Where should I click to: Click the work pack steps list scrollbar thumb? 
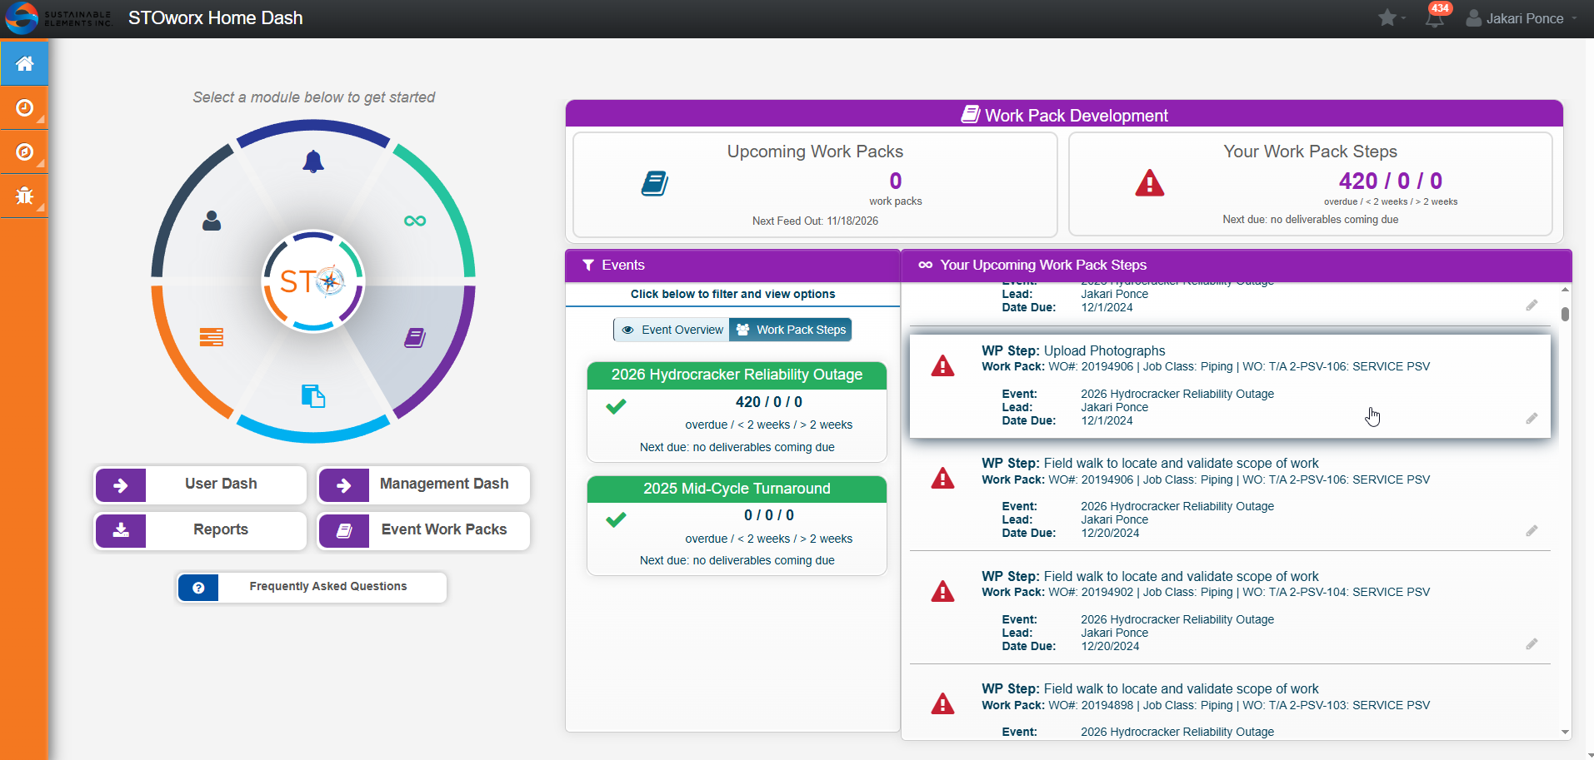pyautogui.click(x=1565, y=314)
